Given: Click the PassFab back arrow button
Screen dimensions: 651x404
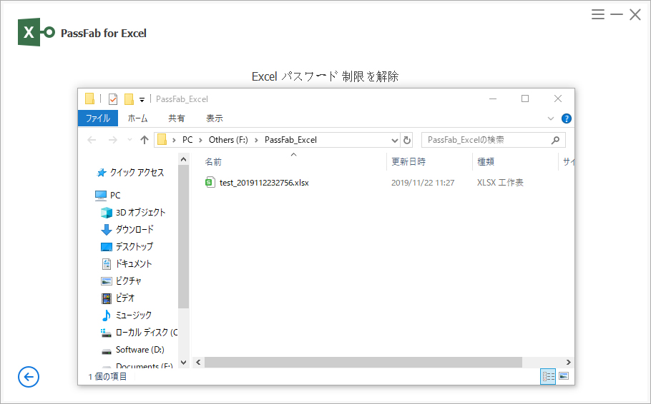Looking at the screenshot, I should 29,377.
